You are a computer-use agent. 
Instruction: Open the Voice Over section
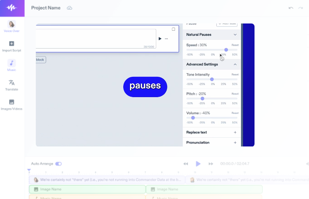click(12, 26)
